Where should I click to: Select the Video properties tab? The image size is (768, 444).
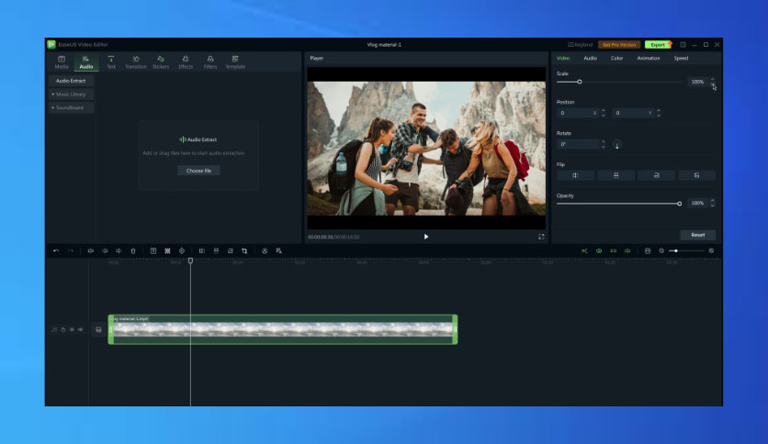pos(563,58)
